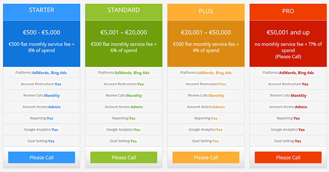329x172 pixels.
Task: Click the €20,001 – €50,000 price range
Action: [206, 33]
